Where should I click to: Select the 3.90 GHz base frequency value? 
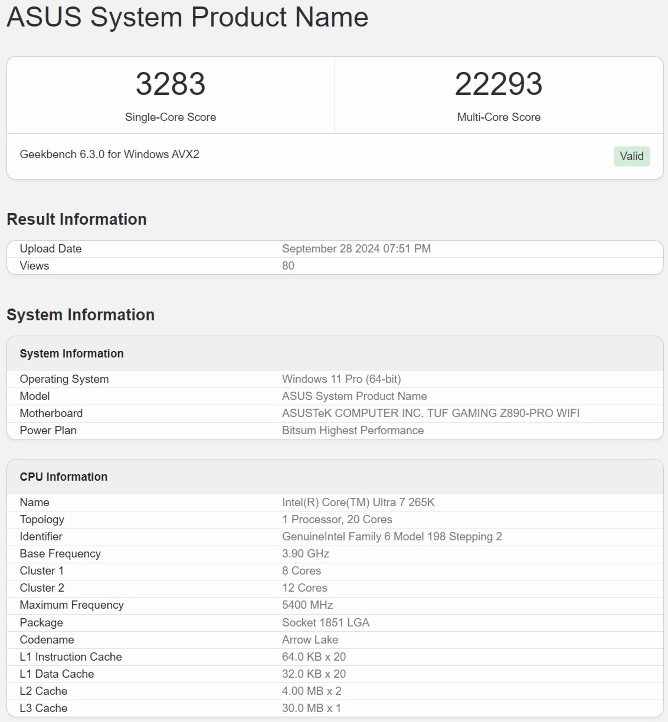coord(305,554)
